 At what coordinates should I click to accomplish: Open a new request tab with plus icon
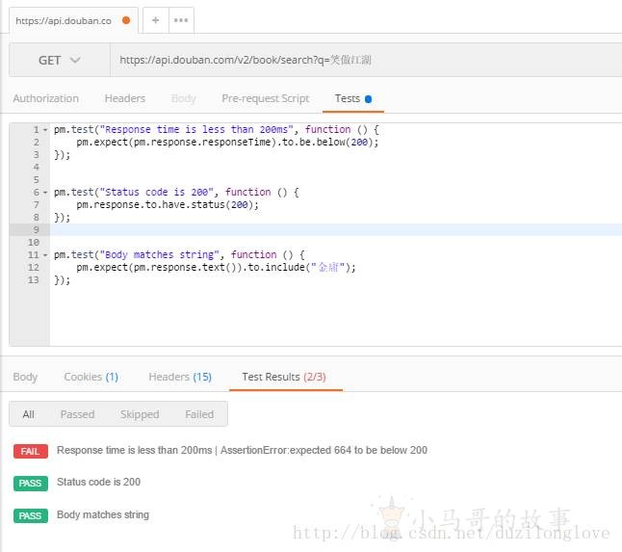click(x=156, y=20)
